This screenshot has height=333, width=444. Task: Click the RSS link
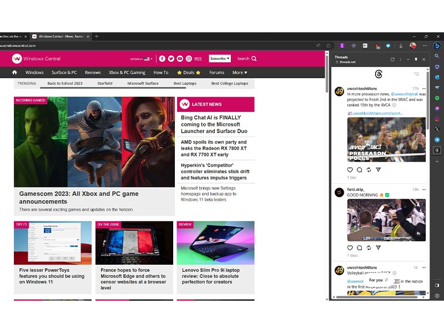[x=198, y=59]
